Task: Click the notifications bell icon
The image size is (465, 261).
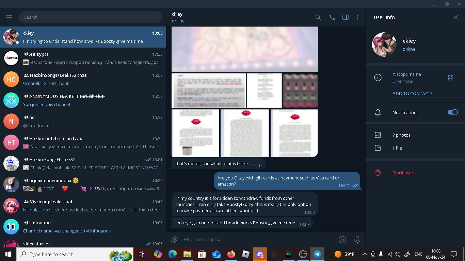Action: pyautogui.click(x=378, y=112)
